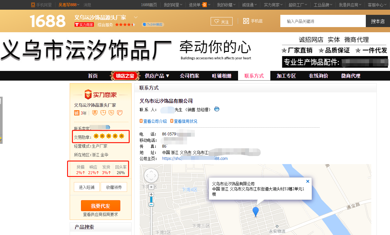Click the blue map location marker
This screenshot has width=390, height=235.
(x=255, y=212)
